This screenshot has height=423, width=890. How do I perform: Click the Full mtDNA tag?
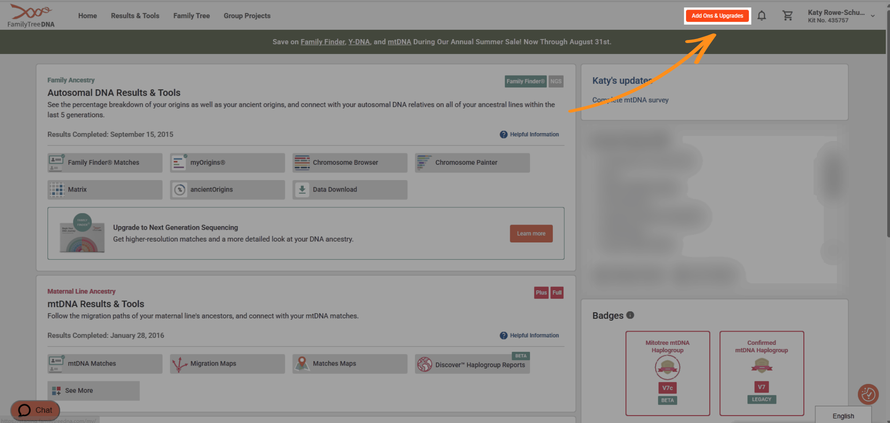coord(557,293)
